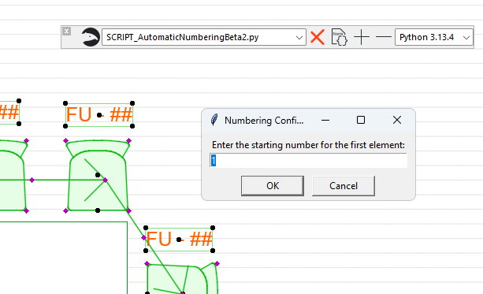
Task: Remove the script with the minus icon
Action: [x=383, y=37]
